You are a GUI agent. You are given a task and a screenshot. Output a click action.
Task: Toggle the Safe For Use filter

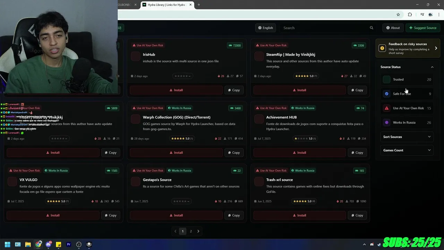tap(407, 94)
